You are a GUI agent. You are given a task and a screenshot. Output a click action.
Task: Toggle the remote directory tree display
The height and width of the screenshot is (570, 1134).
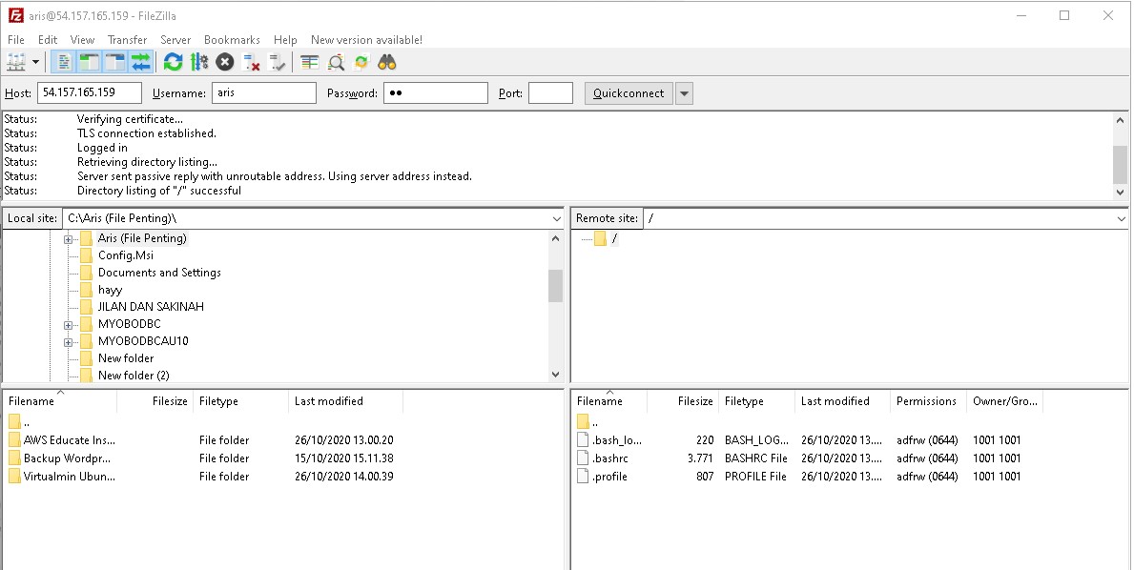pos(115,63)
